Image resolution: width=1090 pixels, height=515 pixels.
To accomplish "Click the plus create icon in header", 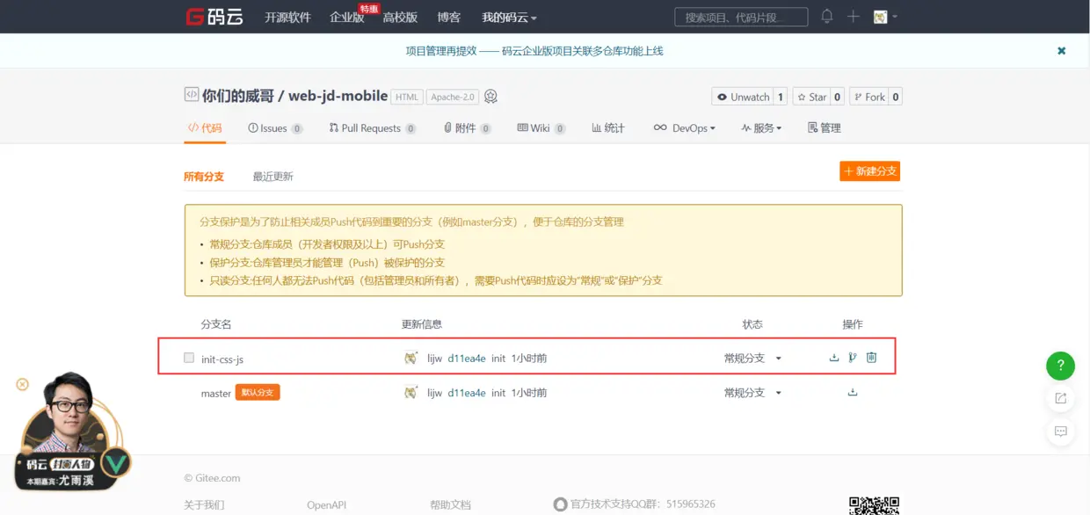I will 853,17.
